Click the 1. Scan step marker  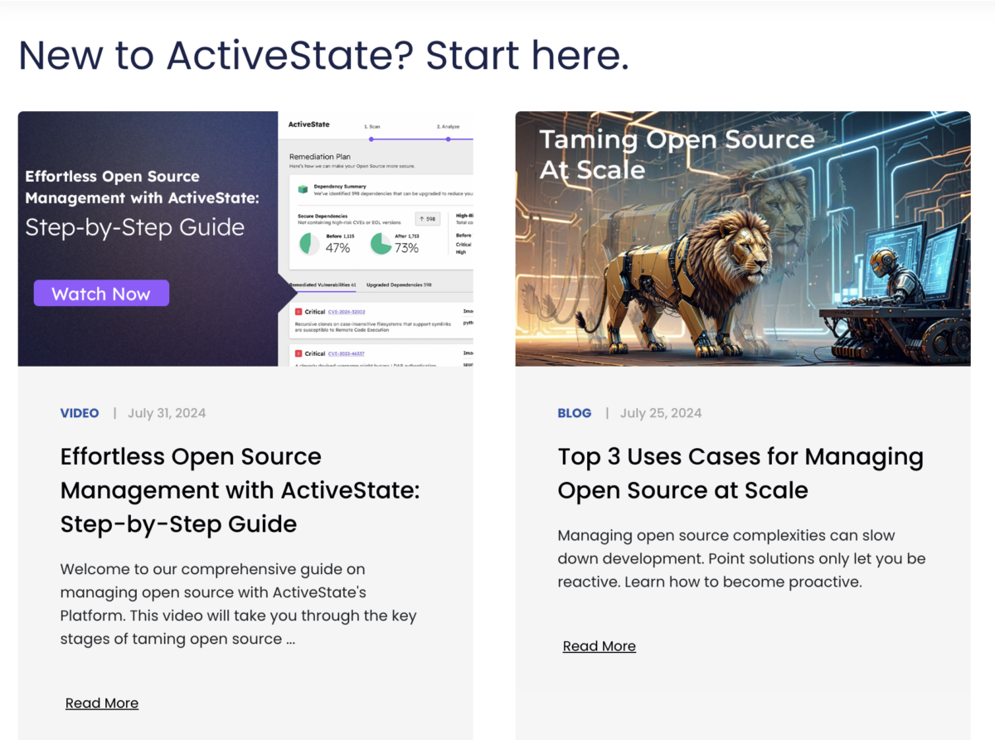pos(372,138)
